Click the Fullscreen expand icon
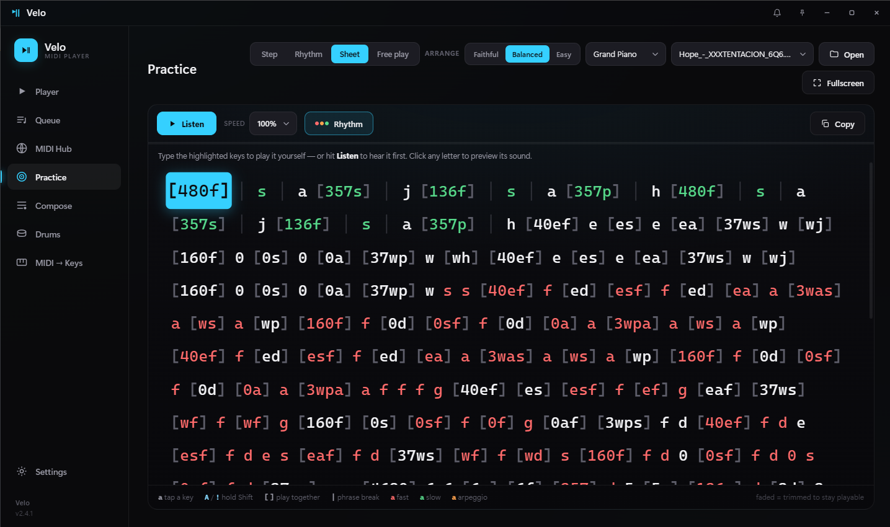The width and height of the screenshot is (890, 527). tap(817, 82)
